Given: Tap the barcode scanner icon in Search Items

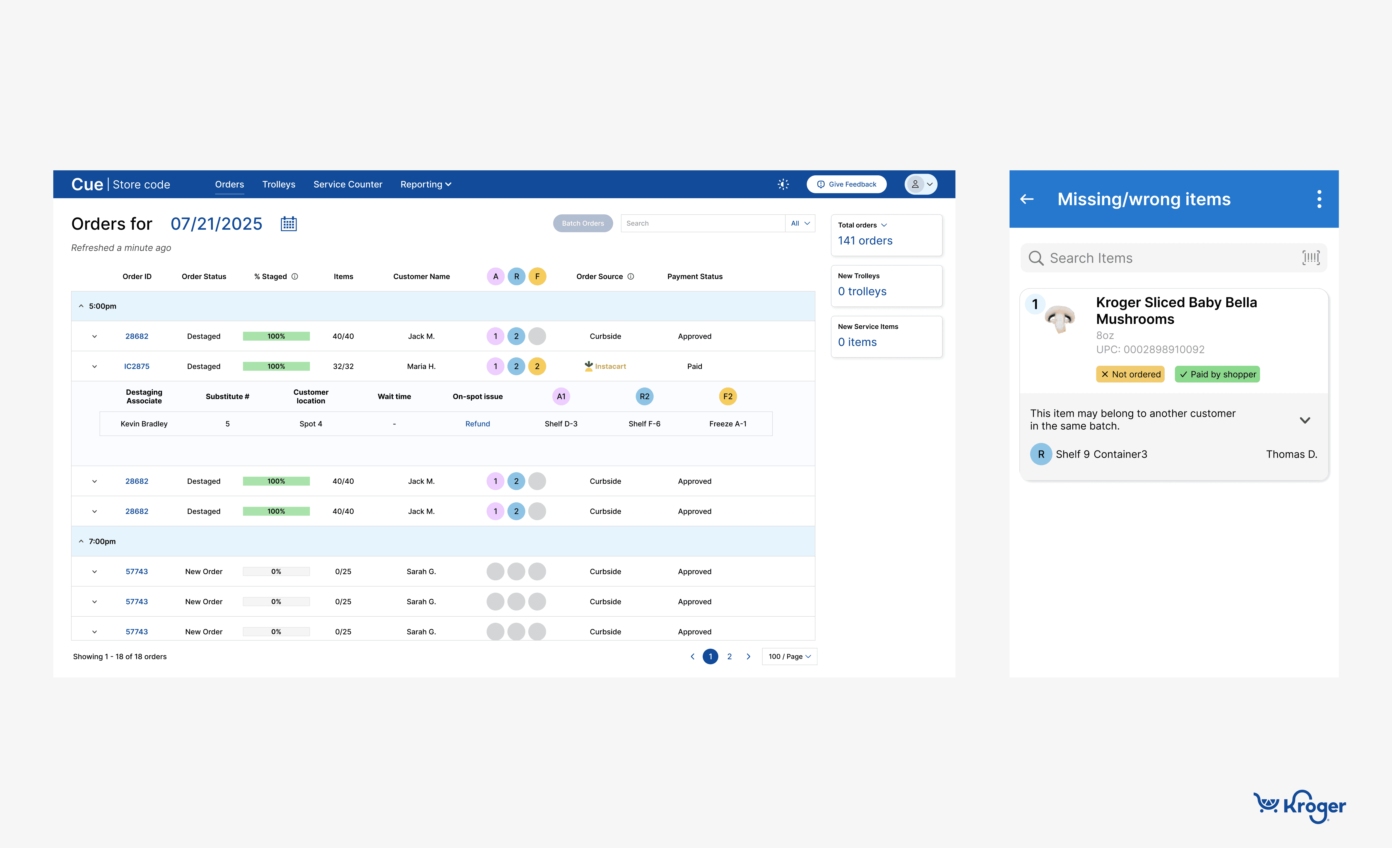Looking at the screenshot, I should pyautogui.click(x=1311, y=258).
